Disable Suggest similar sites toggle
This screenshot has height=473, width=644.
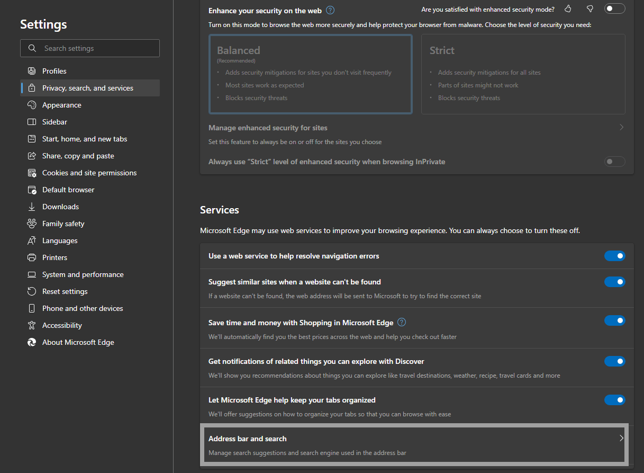click(x=614, y=281)
